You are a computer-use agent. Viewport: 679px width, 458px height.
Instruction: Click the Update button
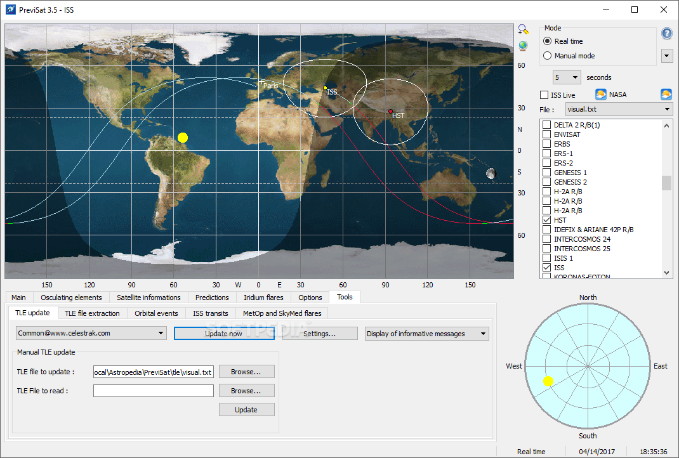(246, 410)
